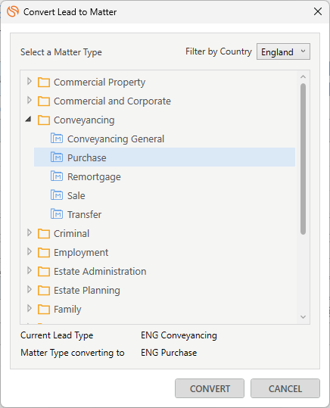Select the Estate Administration folder label

(100, 272)
